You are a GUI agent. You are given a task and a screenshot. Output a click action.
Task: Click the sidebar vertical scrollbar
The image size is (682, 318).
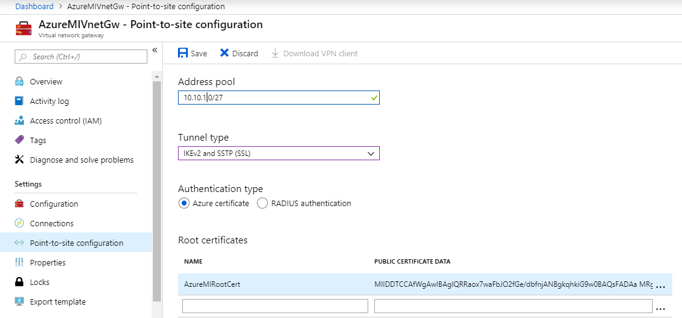pyautogui.click(x=157, y=191)
